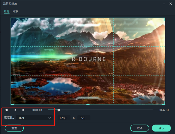Image resolution: width=175 pixels, height=134 pixels.
Task: Grab the bottom-left crop corner handle
Action: coord(12,103)
